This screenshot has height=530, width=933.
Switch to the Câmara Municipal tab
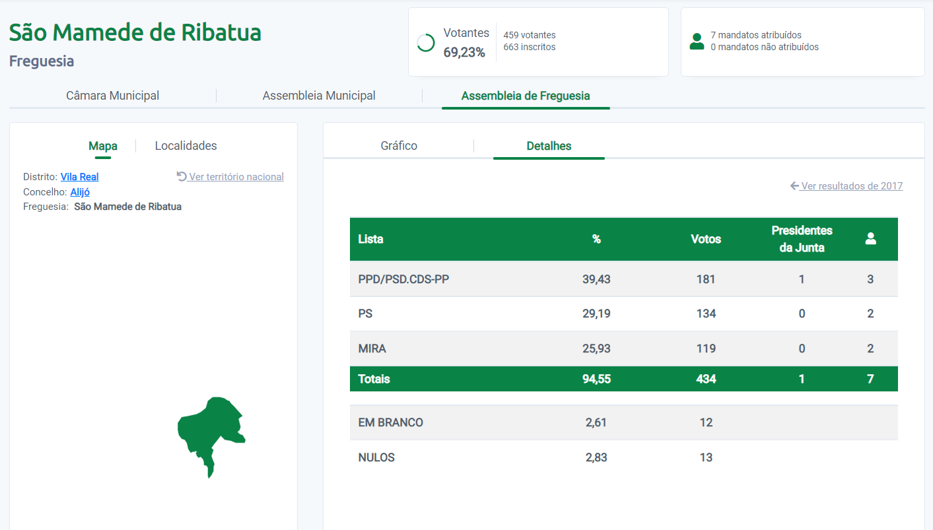(x=112, y=96)
